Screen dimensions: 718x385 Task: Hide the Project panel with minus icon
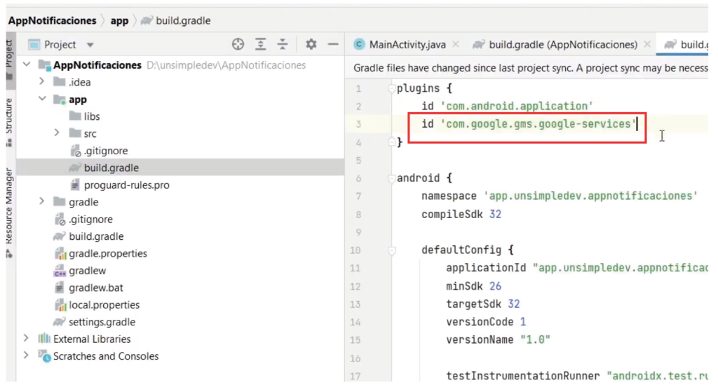pyautogui.click(x=333, y=44)
